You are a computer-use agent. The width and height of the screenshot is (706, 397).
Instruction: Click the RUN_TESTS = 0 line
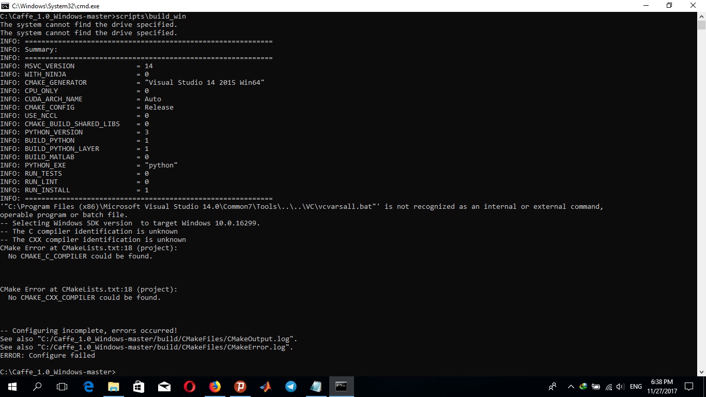(x=74, y=174)
